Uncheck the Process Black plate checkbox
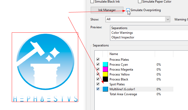 (x=98, y=79)
